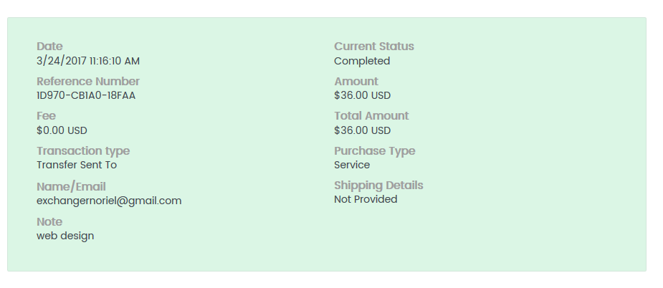Click the Shipping Details label

378,186
